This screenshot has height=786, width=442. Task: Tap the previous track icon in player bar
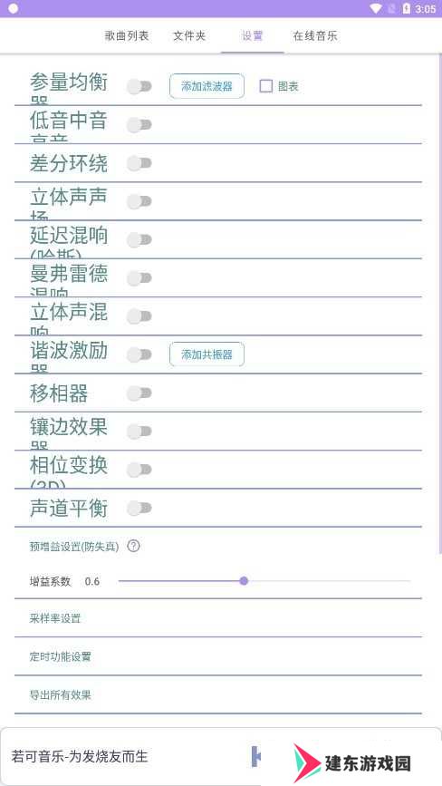click(255, 756)
